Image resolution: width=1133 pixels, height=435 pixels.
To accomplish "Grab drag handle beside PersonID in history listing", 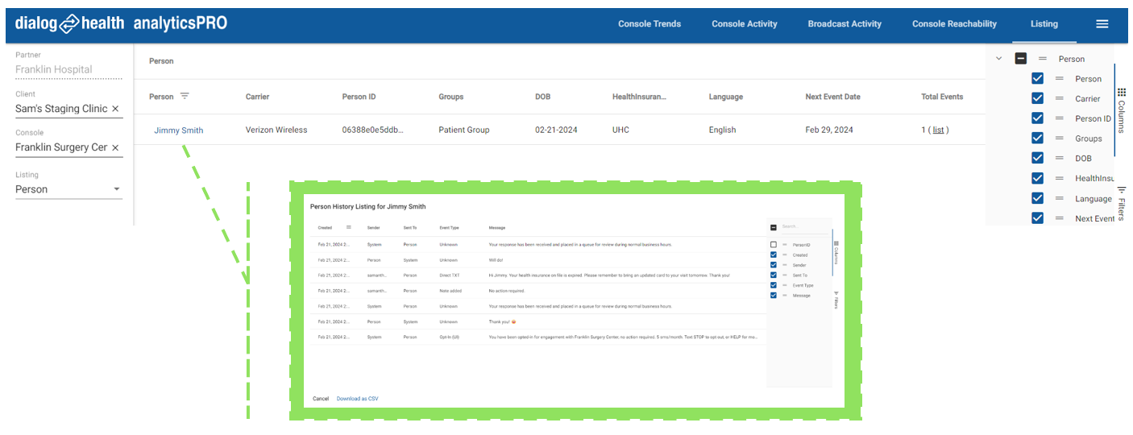I will click(x=785, y=245).
